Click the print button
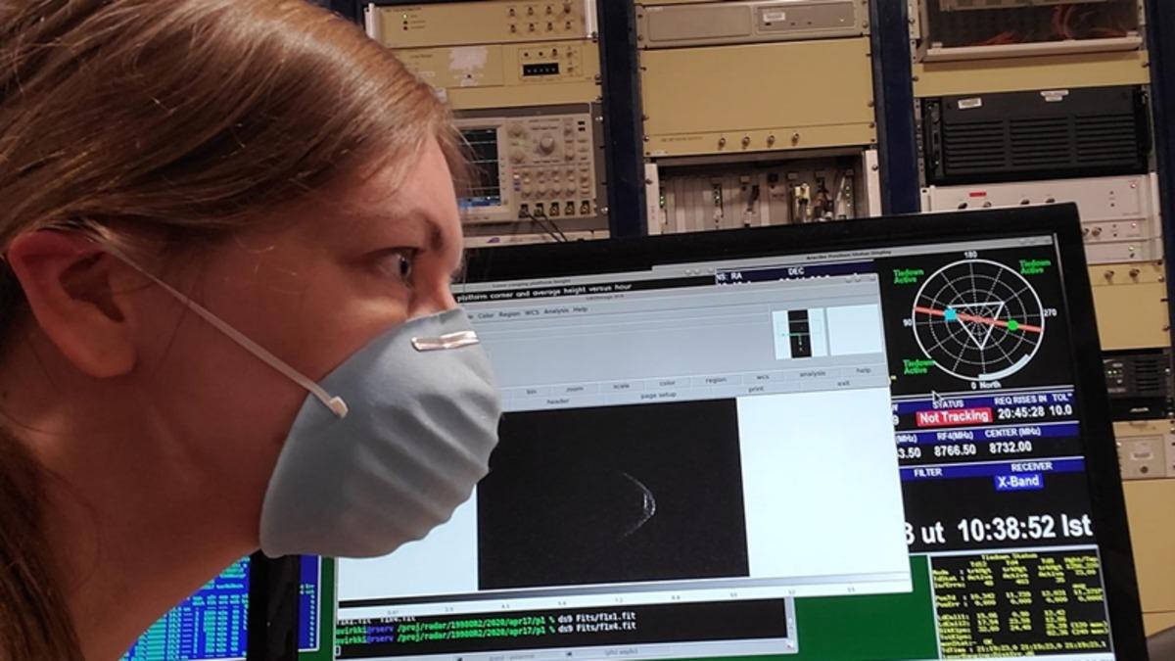 pyautogui.click(x=756, y=389)
